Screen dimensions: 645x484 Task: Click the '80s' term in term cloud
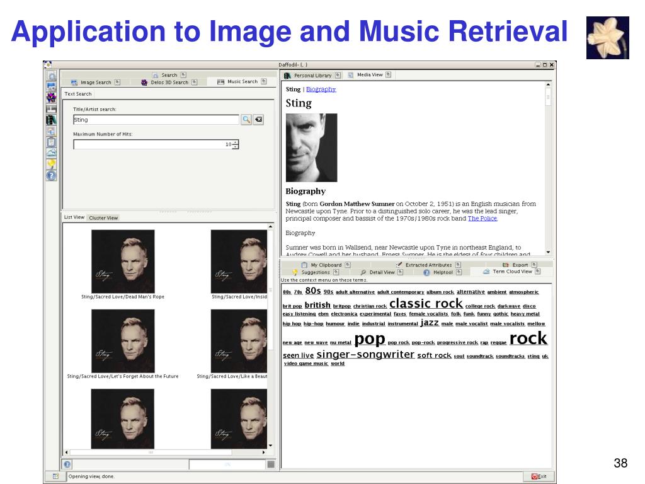tap(313, 291)
